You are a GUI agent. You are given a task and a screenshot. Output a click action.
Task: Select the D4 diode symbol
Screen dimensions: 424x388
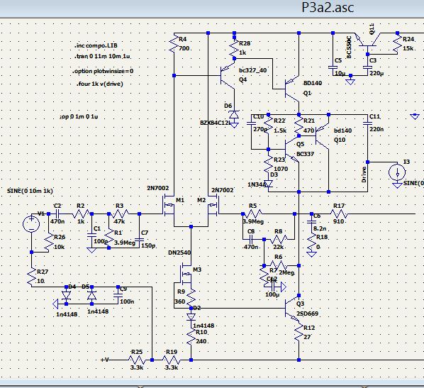[x=66, y=296]
